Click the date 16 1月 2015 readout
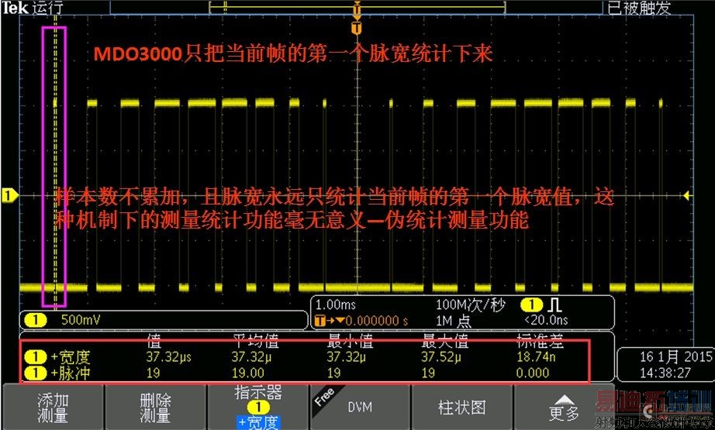The width and height of the screenshot is (715, 430). (675, 356)
